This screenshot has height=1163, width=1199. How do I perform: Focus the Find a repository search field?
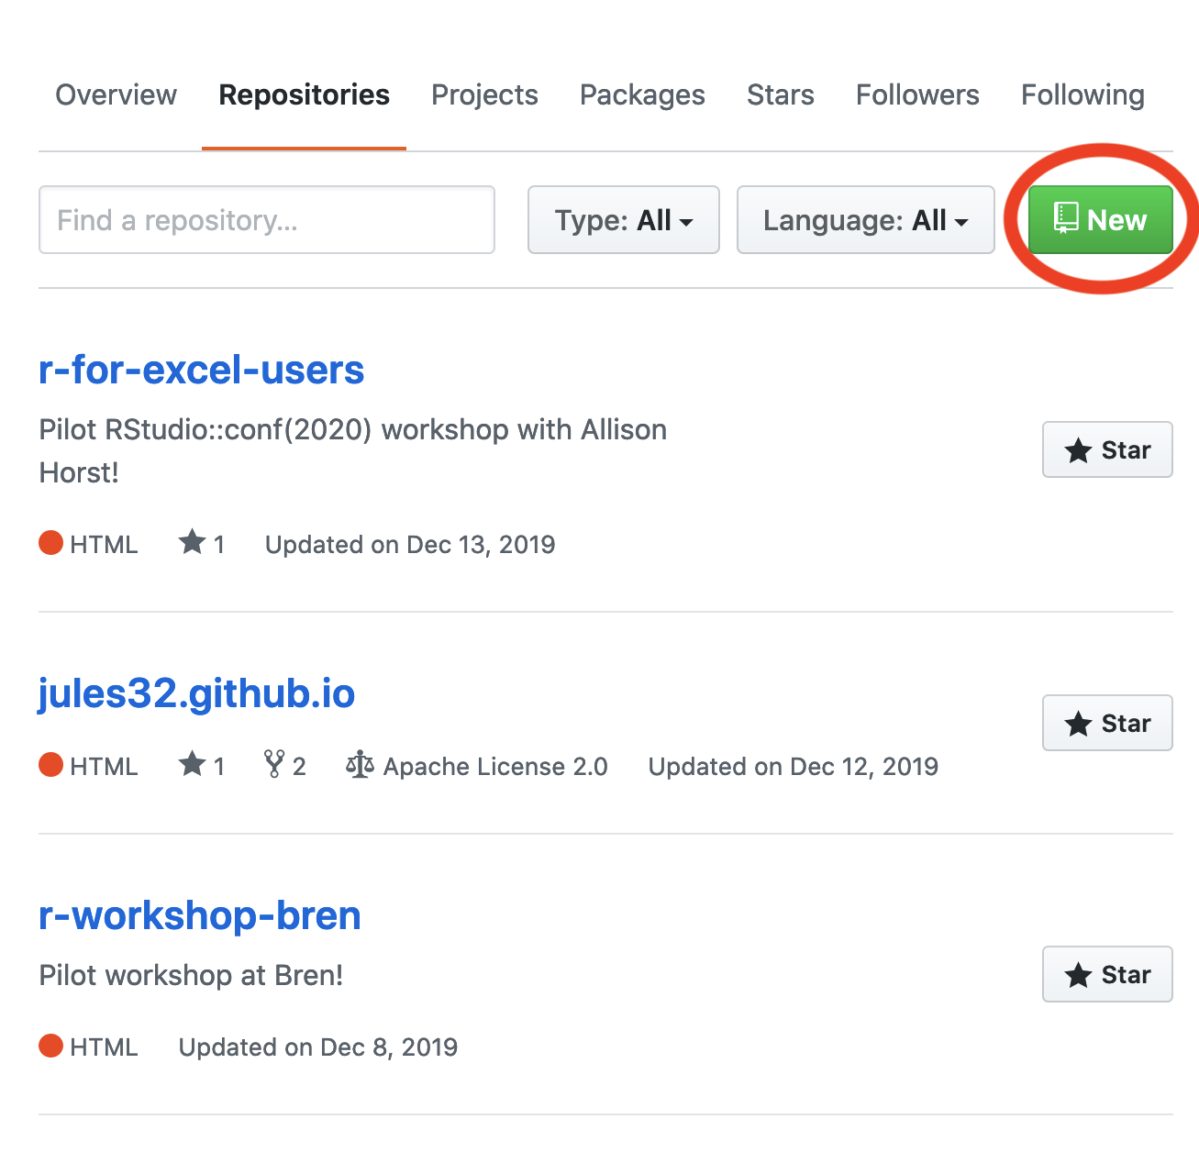(267, 220)
